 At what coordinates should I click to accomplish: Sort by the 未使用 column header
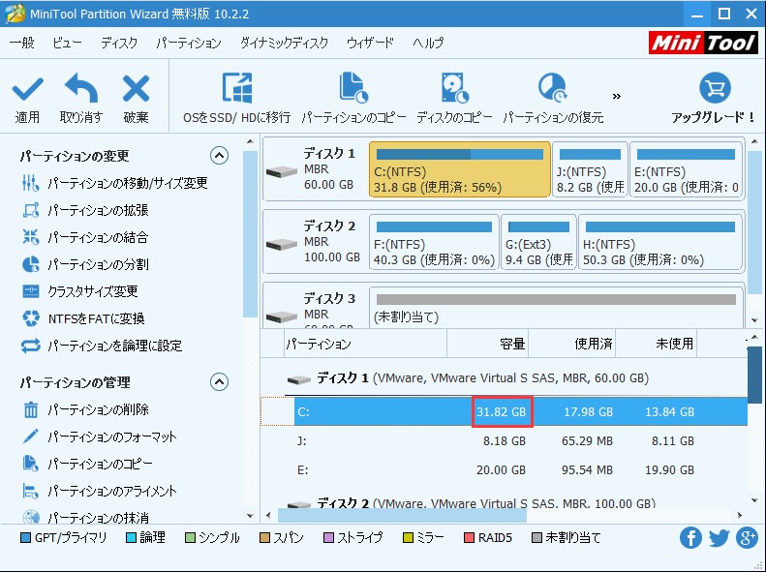click(656, 344)
